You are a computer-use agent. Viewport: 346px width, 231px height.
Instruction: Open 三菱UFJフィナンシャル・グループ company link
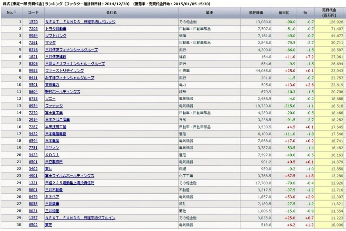(75, 64)
